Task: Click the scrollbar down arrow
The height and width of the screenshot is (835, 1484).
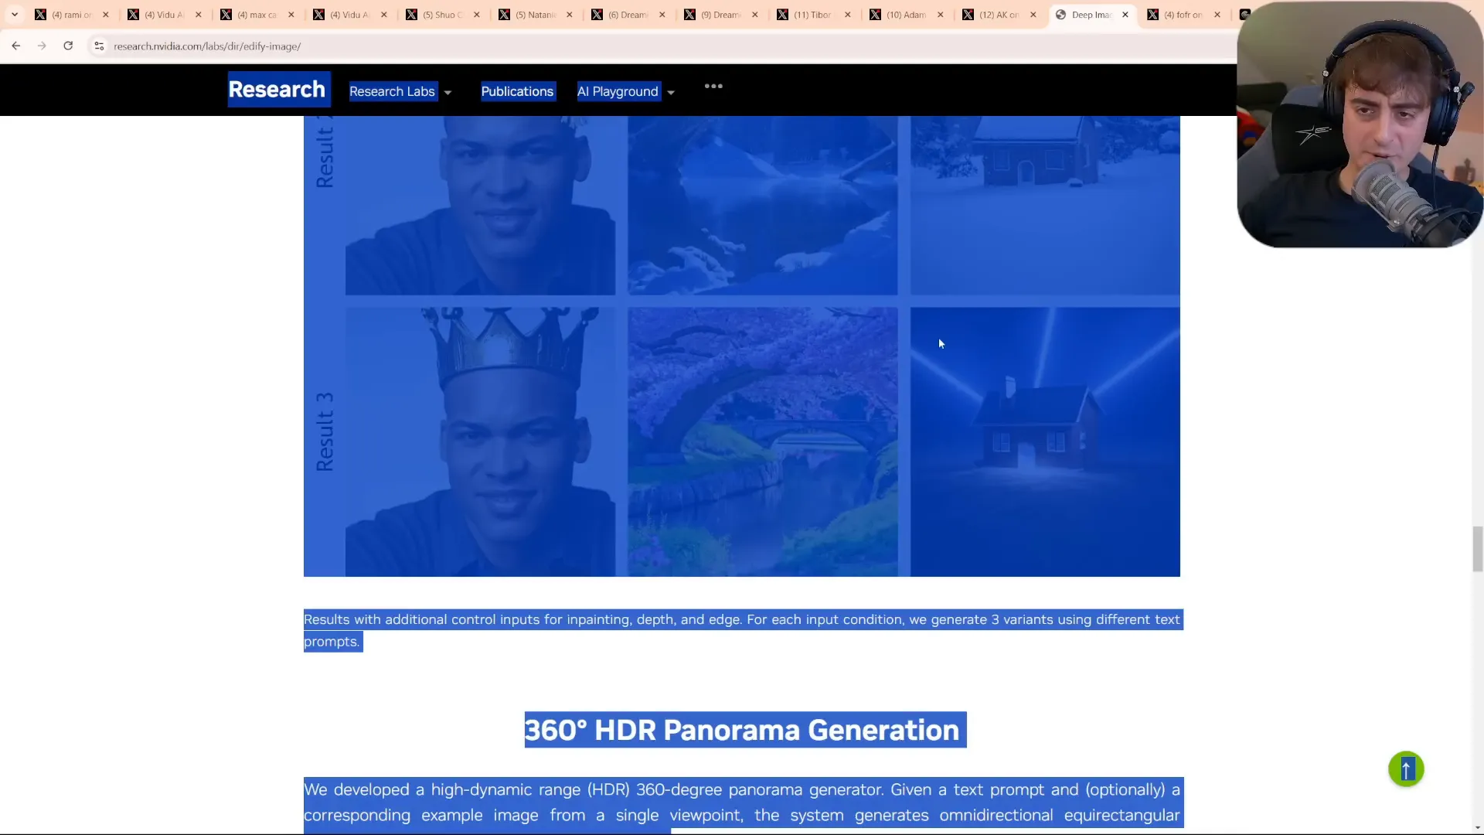Action: (x=1477, y=828)
